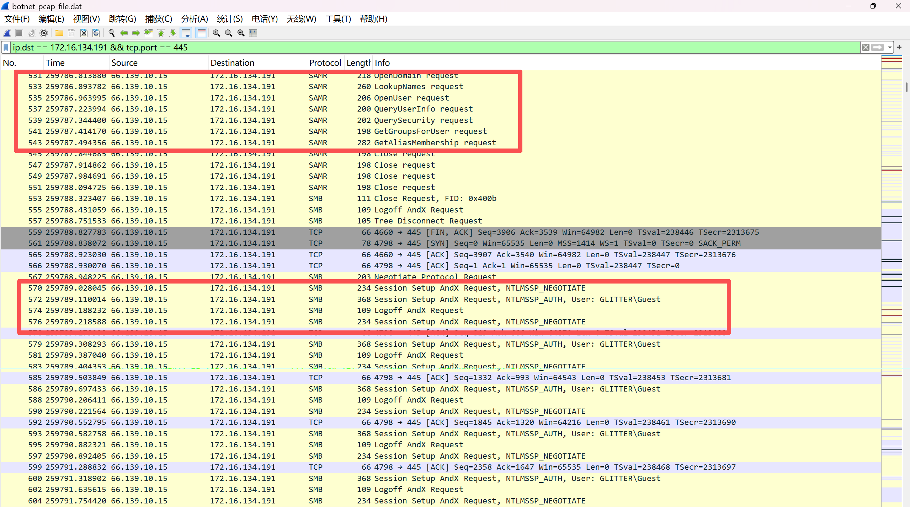Open a capture file via folder icon
Viewport: 910px width, 507px height.
click(x=59, y=33)
